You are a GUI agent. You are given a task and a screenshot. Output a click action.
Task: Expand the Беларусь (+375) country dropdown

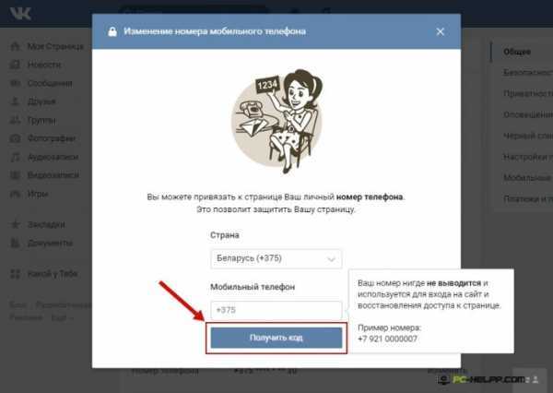tap(276, 259)
